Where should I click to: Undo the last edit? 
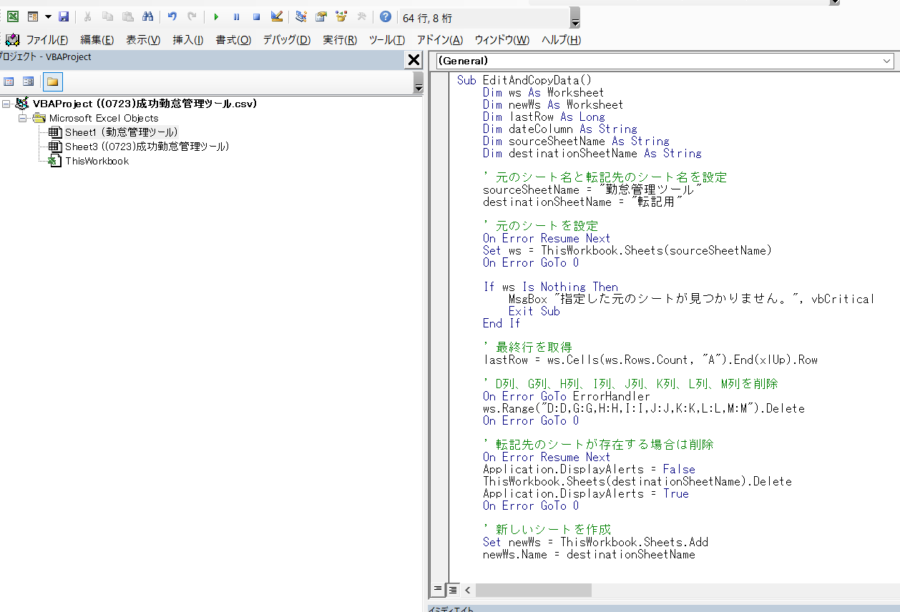pyautogui.click(x=172, y=16)
